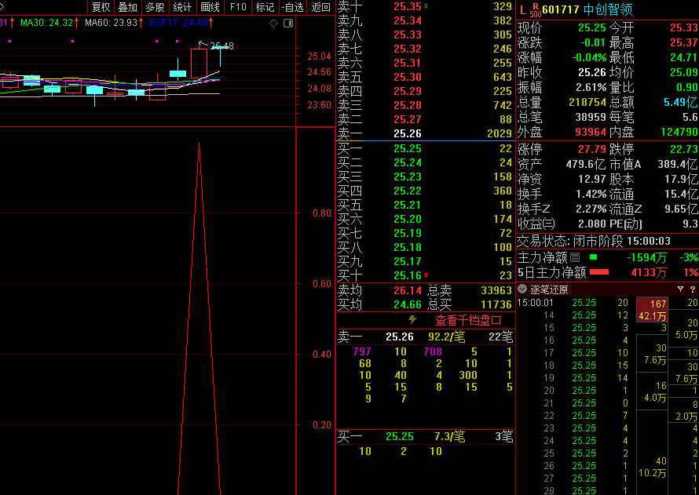Viewport: 699px width, 495px height.
Task: Open the list icon beside 主力净额
Action: (x=575, y=257)
